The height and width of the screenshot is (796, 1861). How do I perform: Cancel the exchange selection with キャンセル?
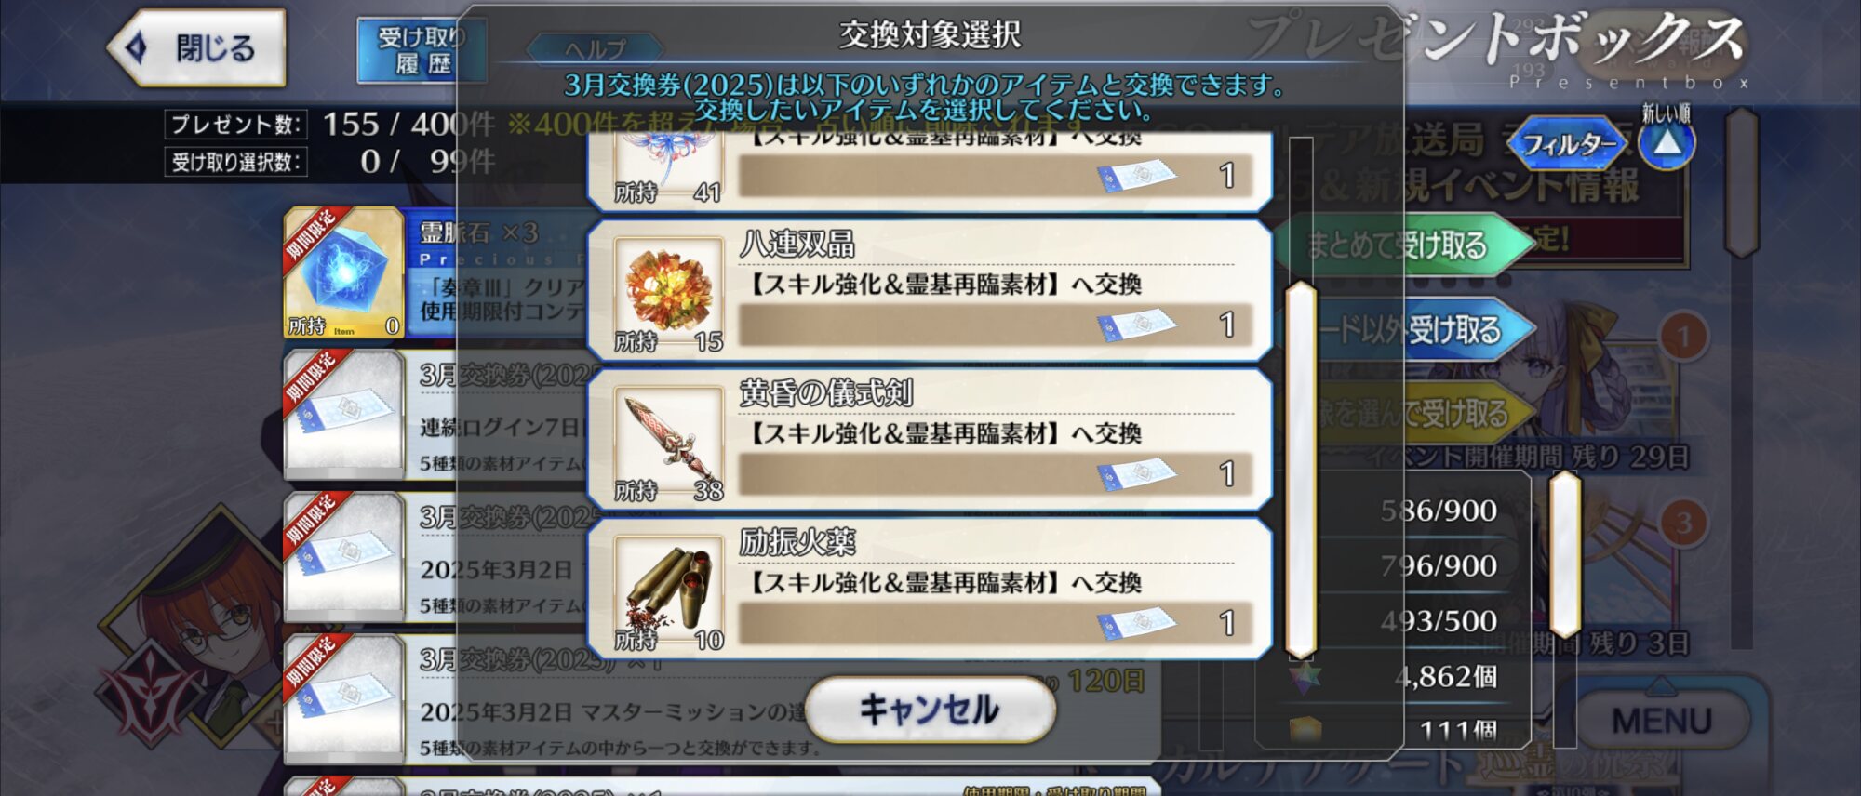coord(930,710)
